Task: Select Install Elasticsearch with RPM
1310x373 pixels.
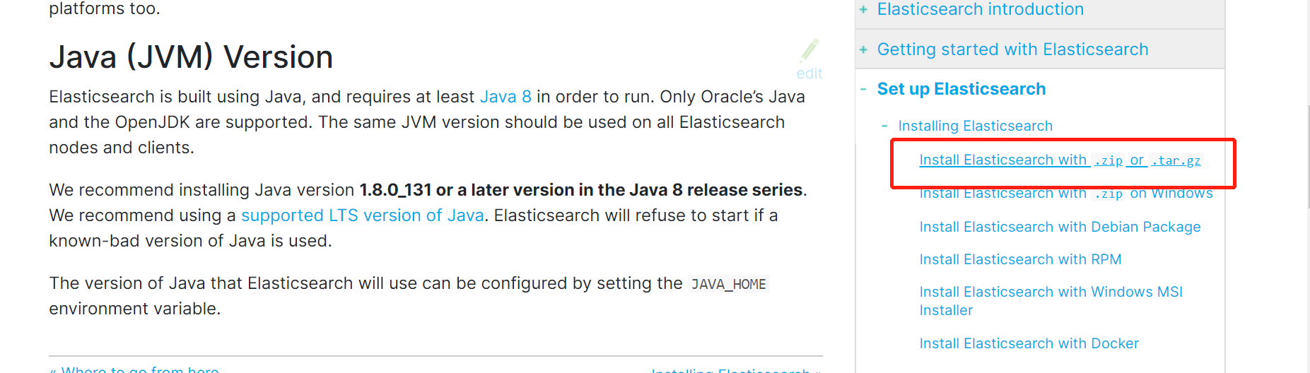Action: (1020, 259)
